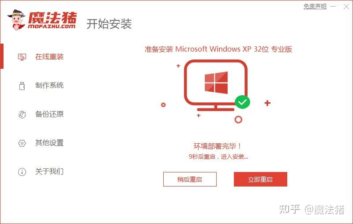Go to 其他设置 in the sidebar

click(x=49, y=143)
